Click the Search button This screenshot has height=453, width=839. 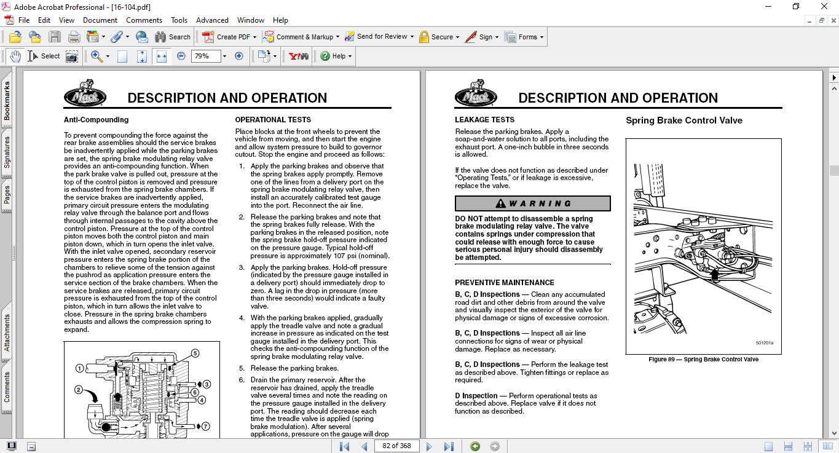[x=173, y=37]
